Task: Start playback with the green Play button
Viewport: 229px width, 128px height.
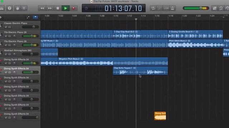Action: (65, 8)
